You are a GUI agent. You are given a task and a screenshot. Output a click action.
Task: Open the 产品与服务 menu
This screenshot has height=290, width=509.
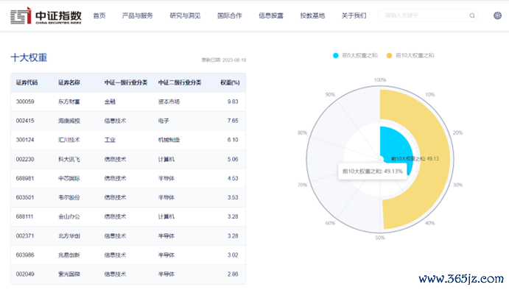pyautogui.click(x=137, y=15)
